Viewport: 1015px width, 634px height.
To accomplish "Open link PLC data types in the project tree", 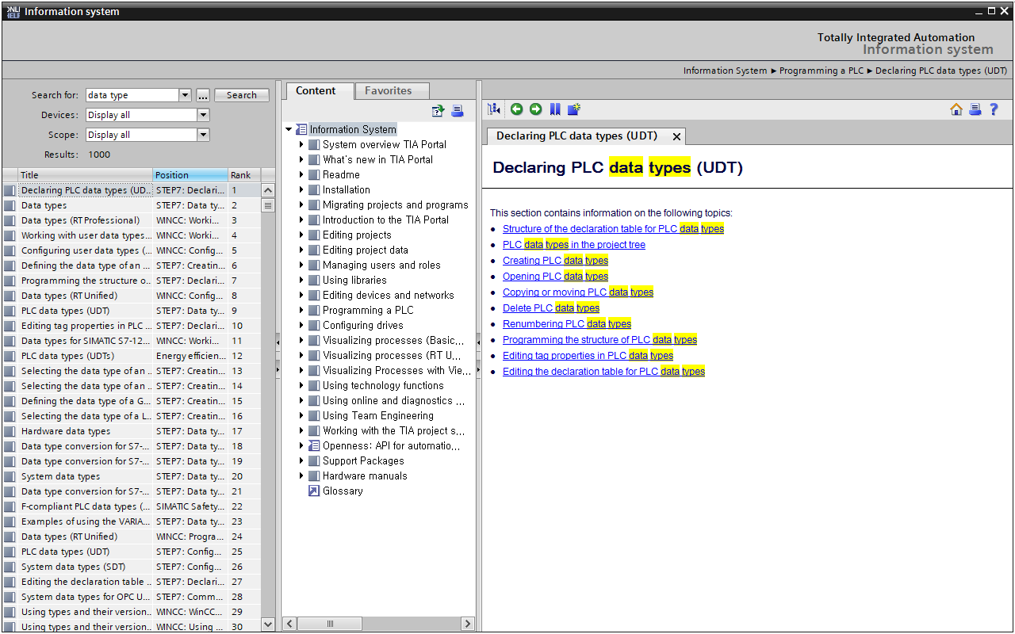I will coord(574,244).
